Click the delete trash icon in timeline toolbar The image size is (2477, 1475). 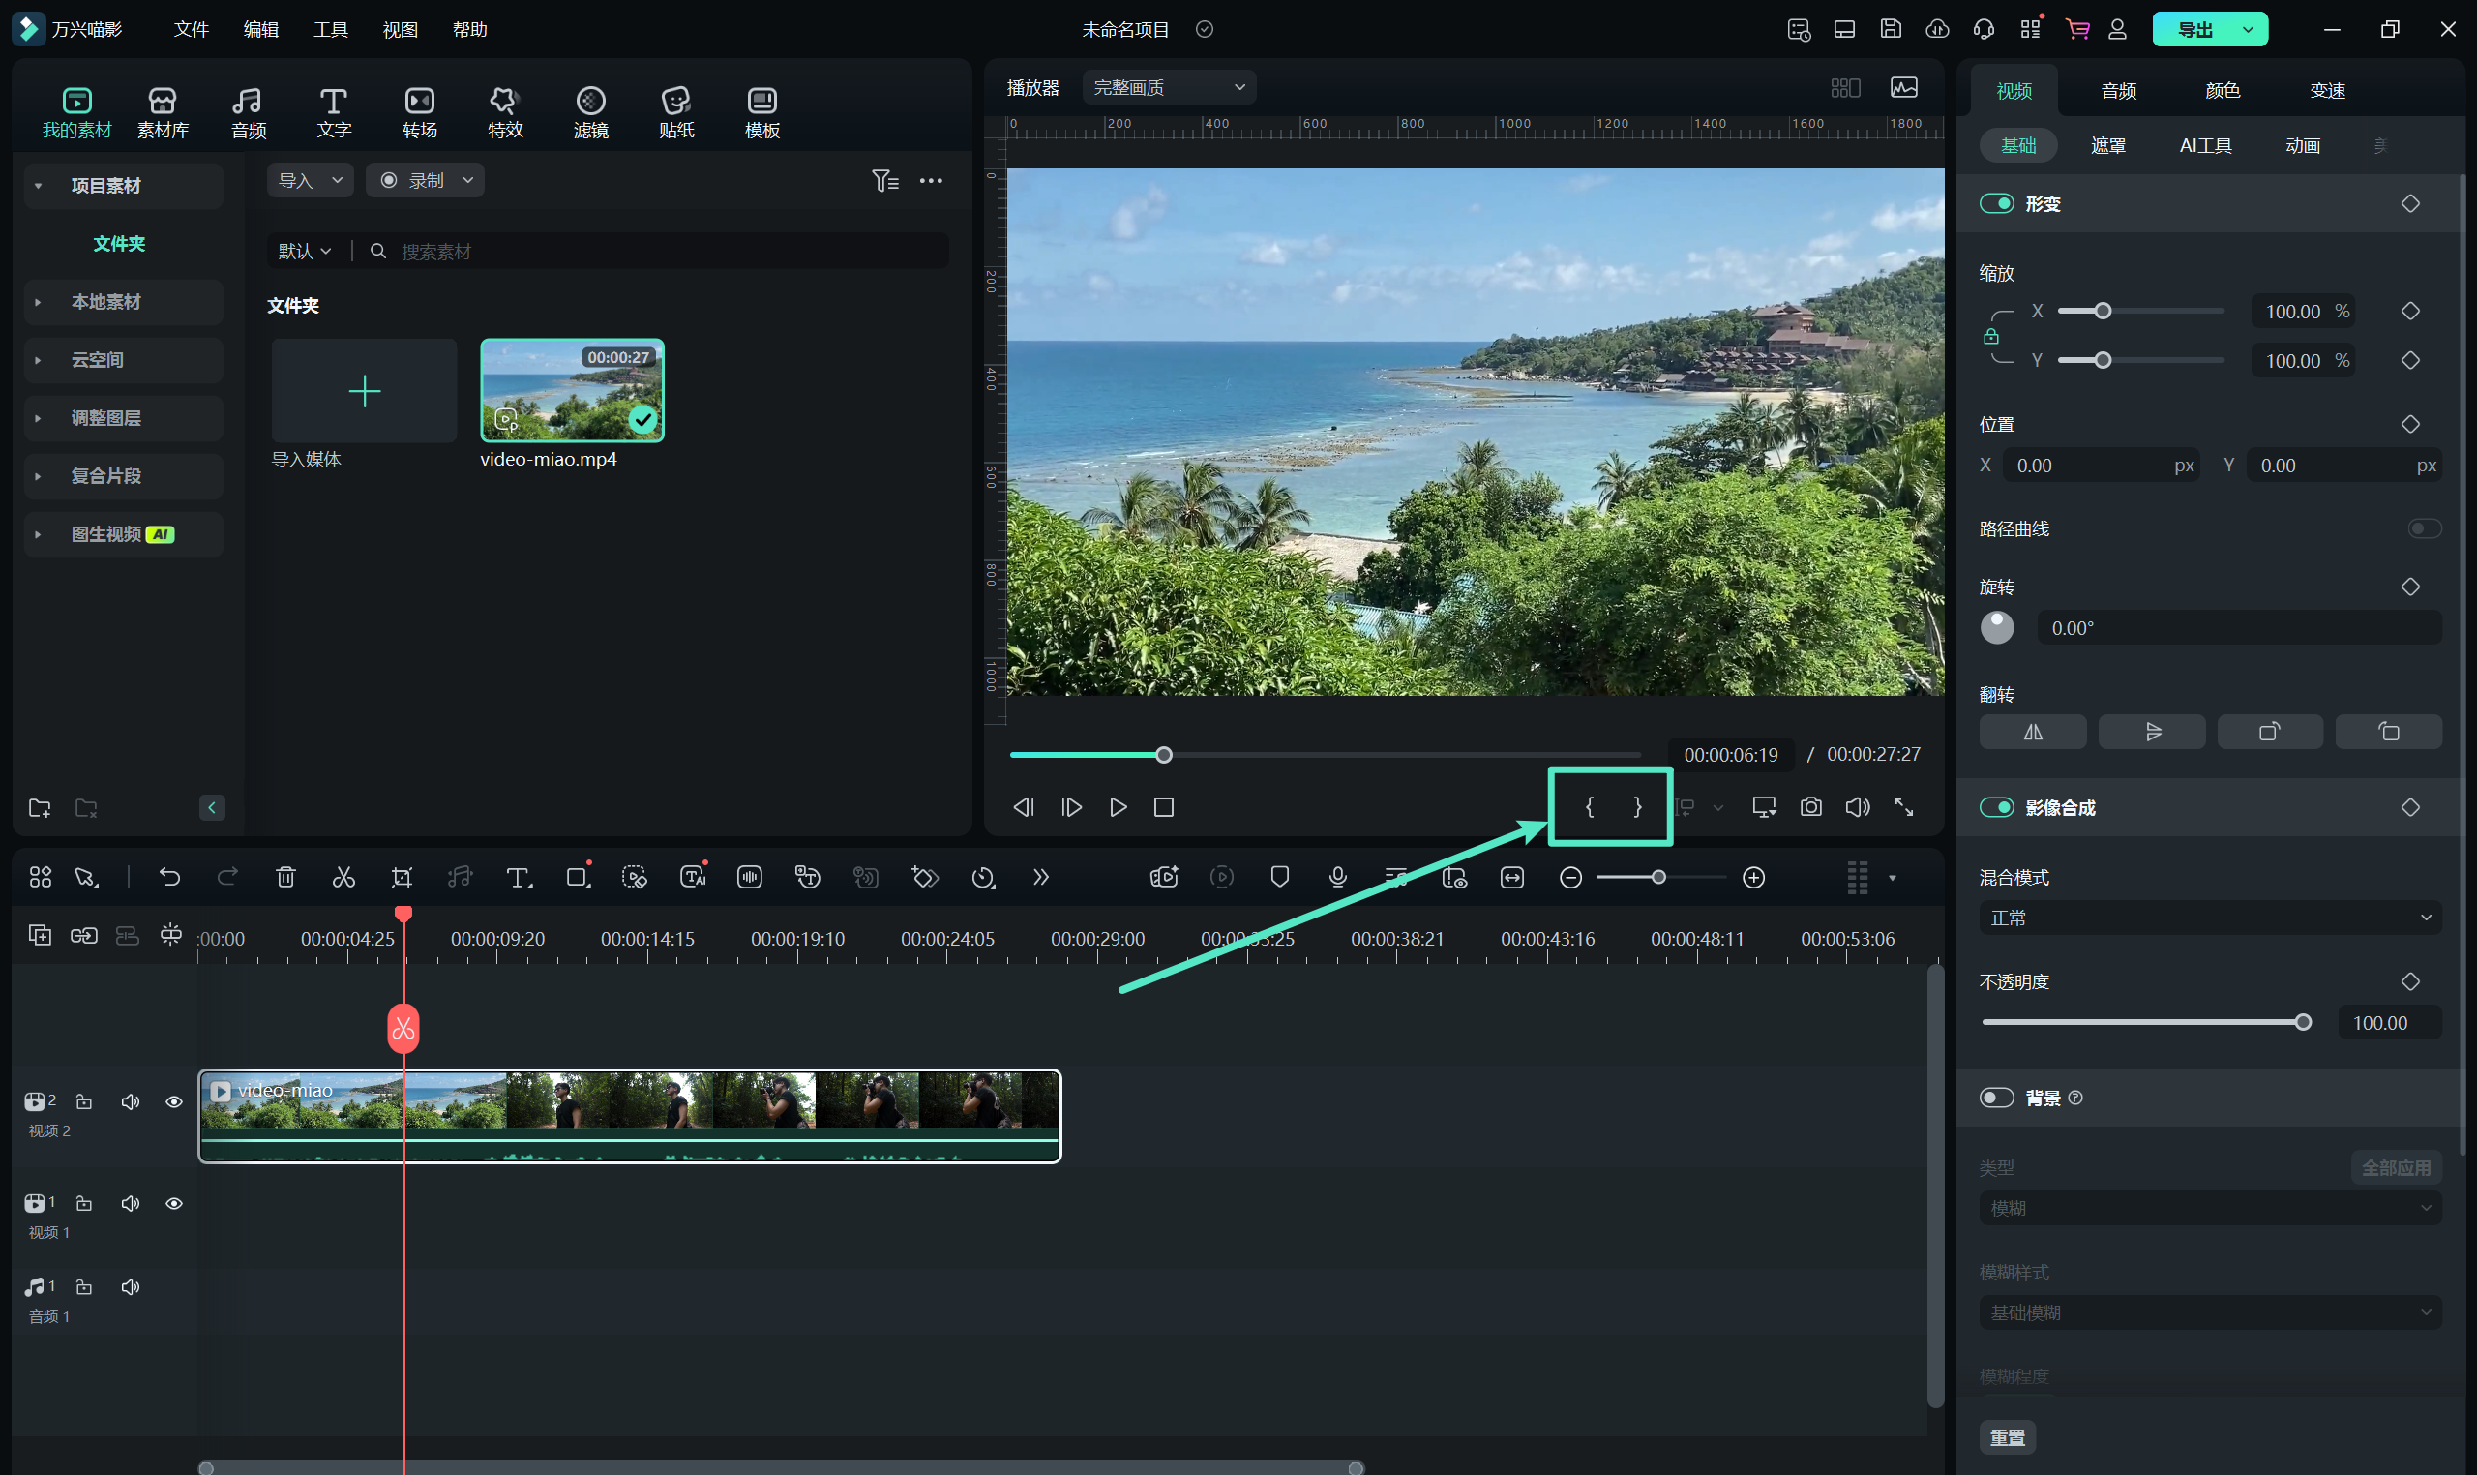(285, 877)
